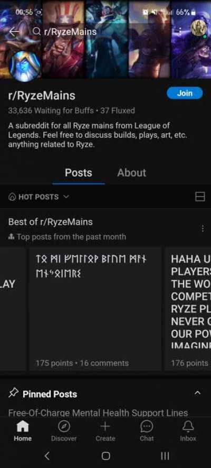This screenshot has width=211, height=468.
Task: Open Best of r/RyzeMains options menu
Action: tap(203, 228)
